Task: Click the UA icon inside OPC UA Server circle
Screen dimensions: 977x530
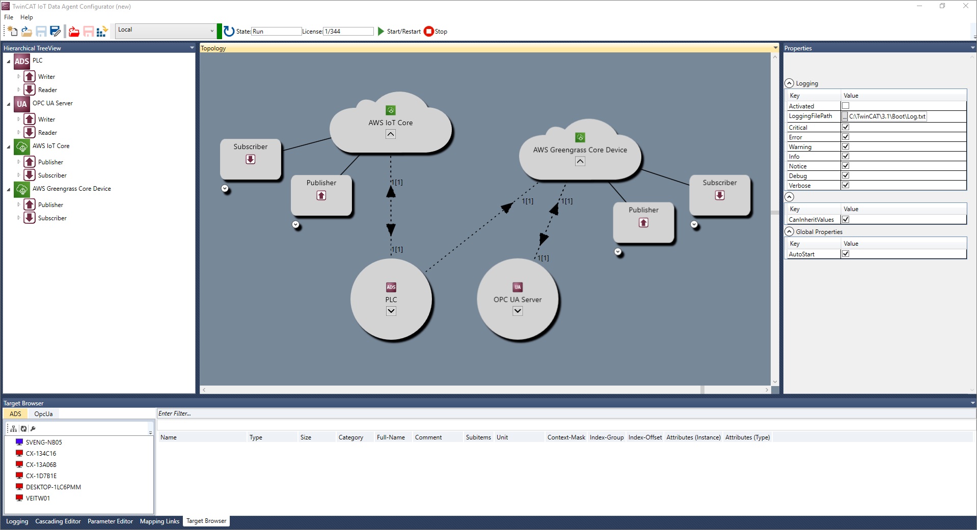Action: (518, 287)
